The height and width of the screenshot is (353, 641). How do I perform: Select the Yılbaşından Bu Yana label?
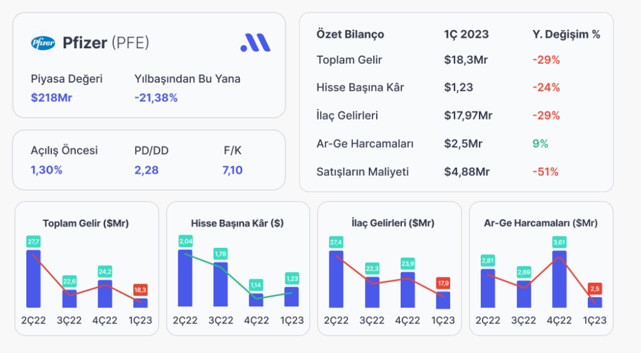pyautogui.click(x=187, y=79)
